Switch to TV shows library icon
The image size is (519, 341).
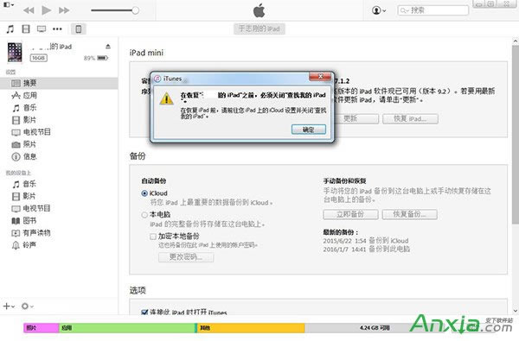42,29
